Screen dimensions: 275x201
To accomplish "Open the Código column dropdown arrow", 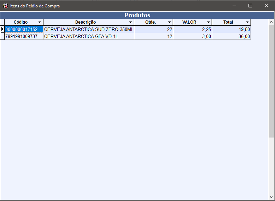I will pyautogui.click(x=40, y=22).
